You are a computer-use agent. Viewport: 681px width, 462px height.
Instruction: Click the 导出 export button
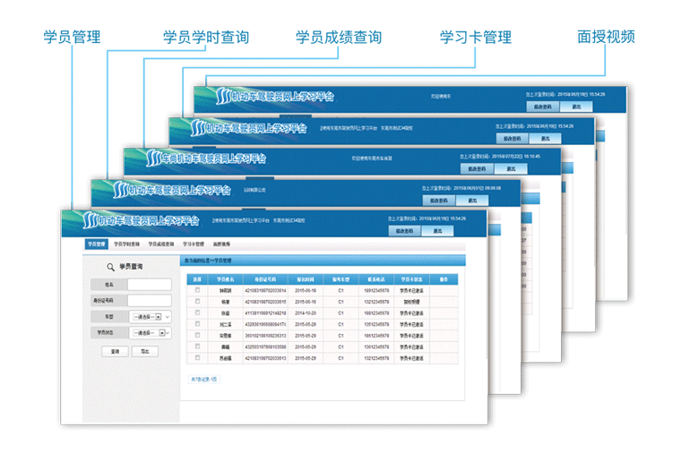[x=144, y=352]
